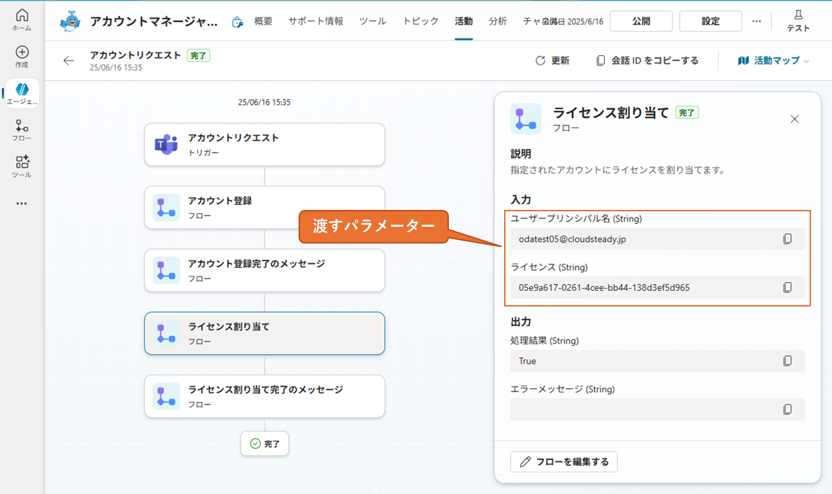Click the 完了 badge beside アカウントリクエスト
Screen dimensions: 832x494
(199, 55)
